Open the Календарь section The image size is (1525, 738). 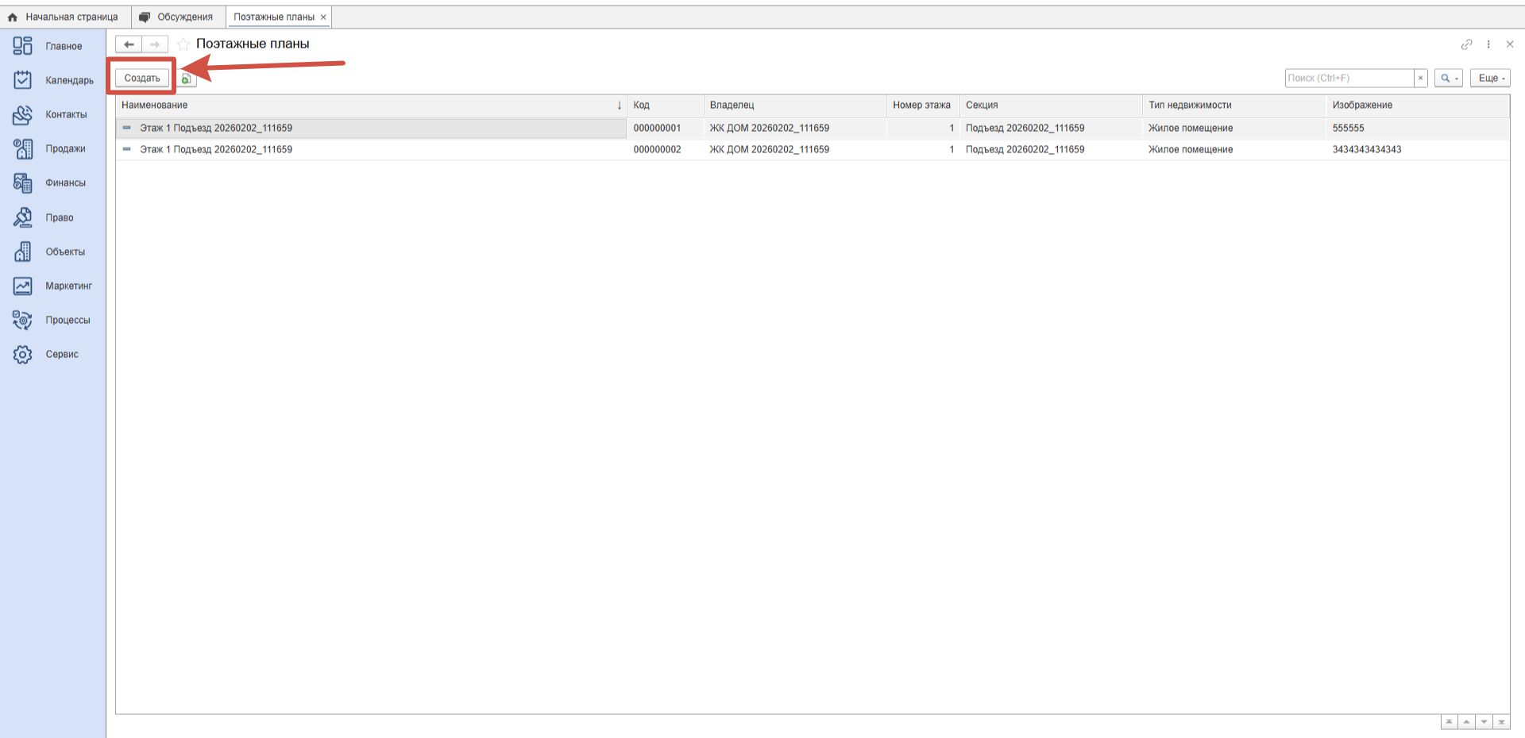[69, 80]
